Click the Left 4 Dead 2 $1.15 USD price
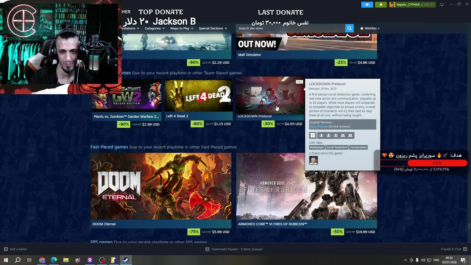The width and height of the screenshot is (471, 265). point(222,124)
